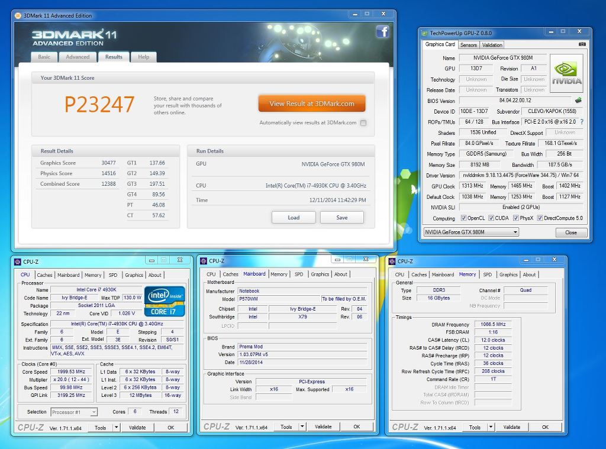Toggle the CUDA checkbox in GPU-Z
The image size is (606, 449).
coord(491,218)
